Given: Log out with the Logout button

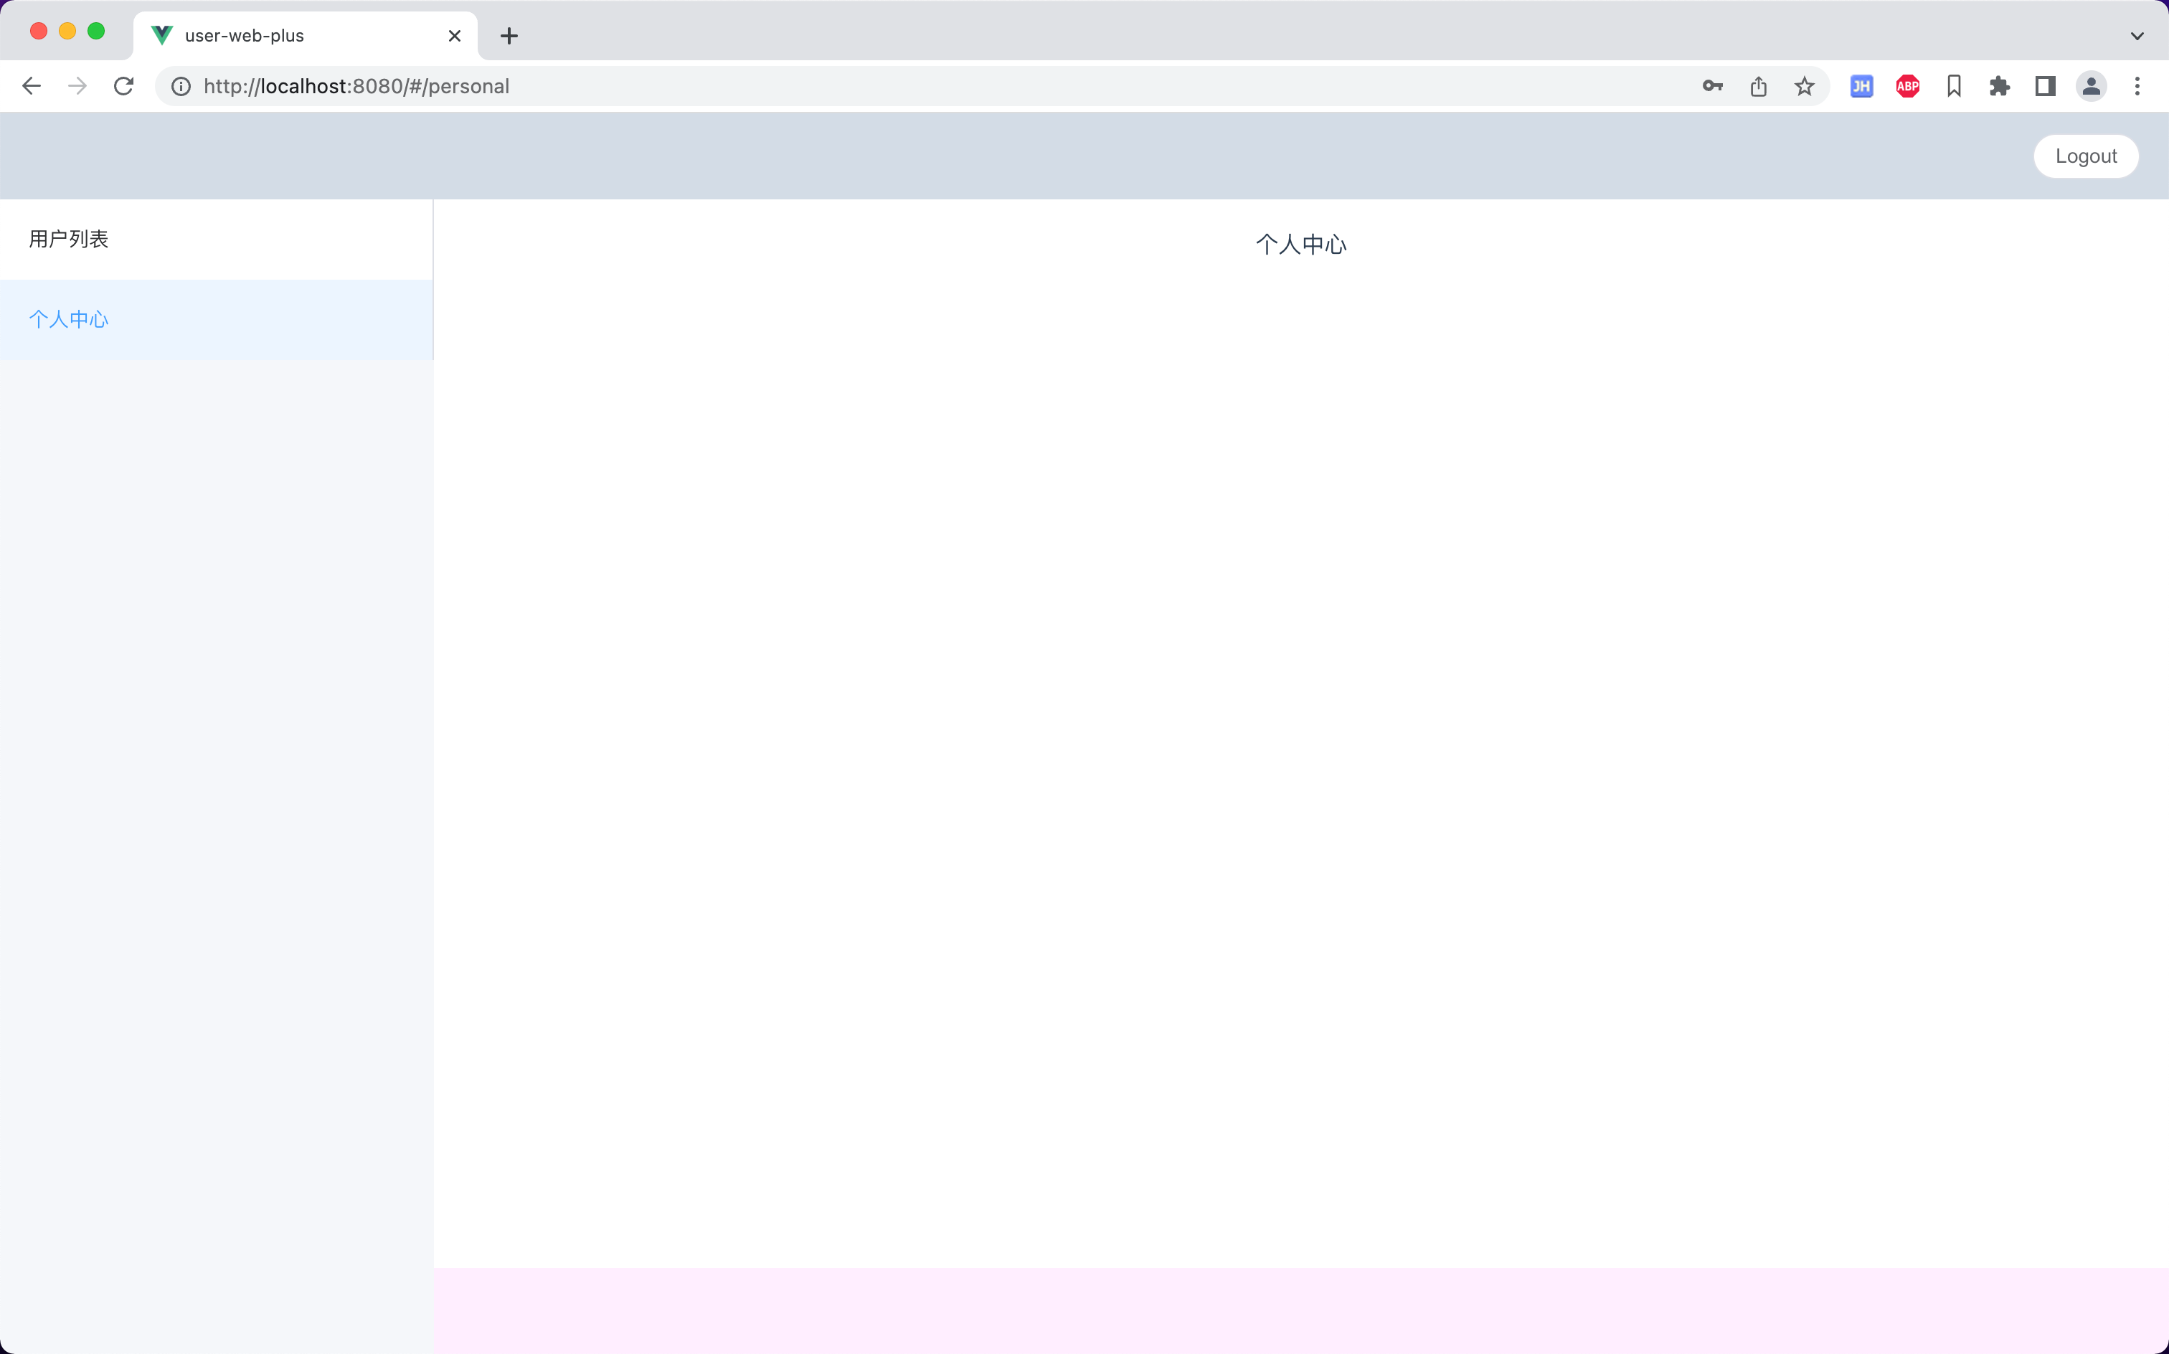Looking at the screenshot, I should click(x=2086, y=157).
